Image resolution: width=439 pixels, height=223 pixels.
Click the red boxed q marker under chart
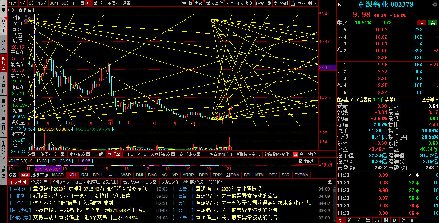tap(110, 122)
